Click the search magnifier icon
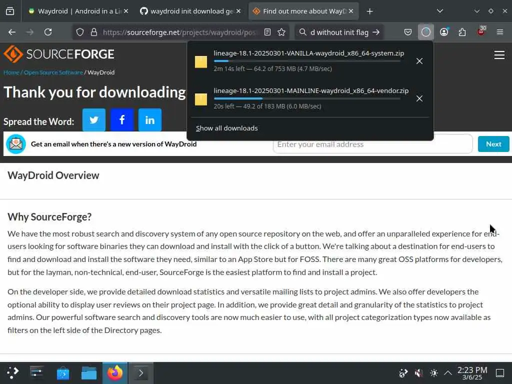Image resolution: width=512 pixels, height=384 pixels. [302, 32]
